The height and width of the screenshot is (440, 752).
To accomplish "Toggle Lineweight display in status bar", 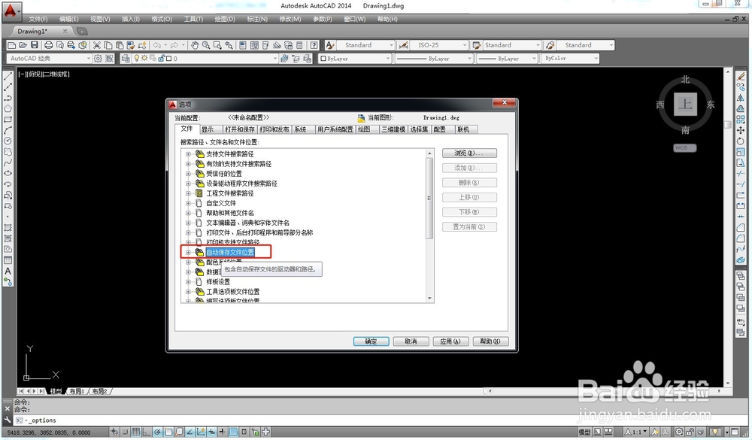I will [x=223, y=432].
